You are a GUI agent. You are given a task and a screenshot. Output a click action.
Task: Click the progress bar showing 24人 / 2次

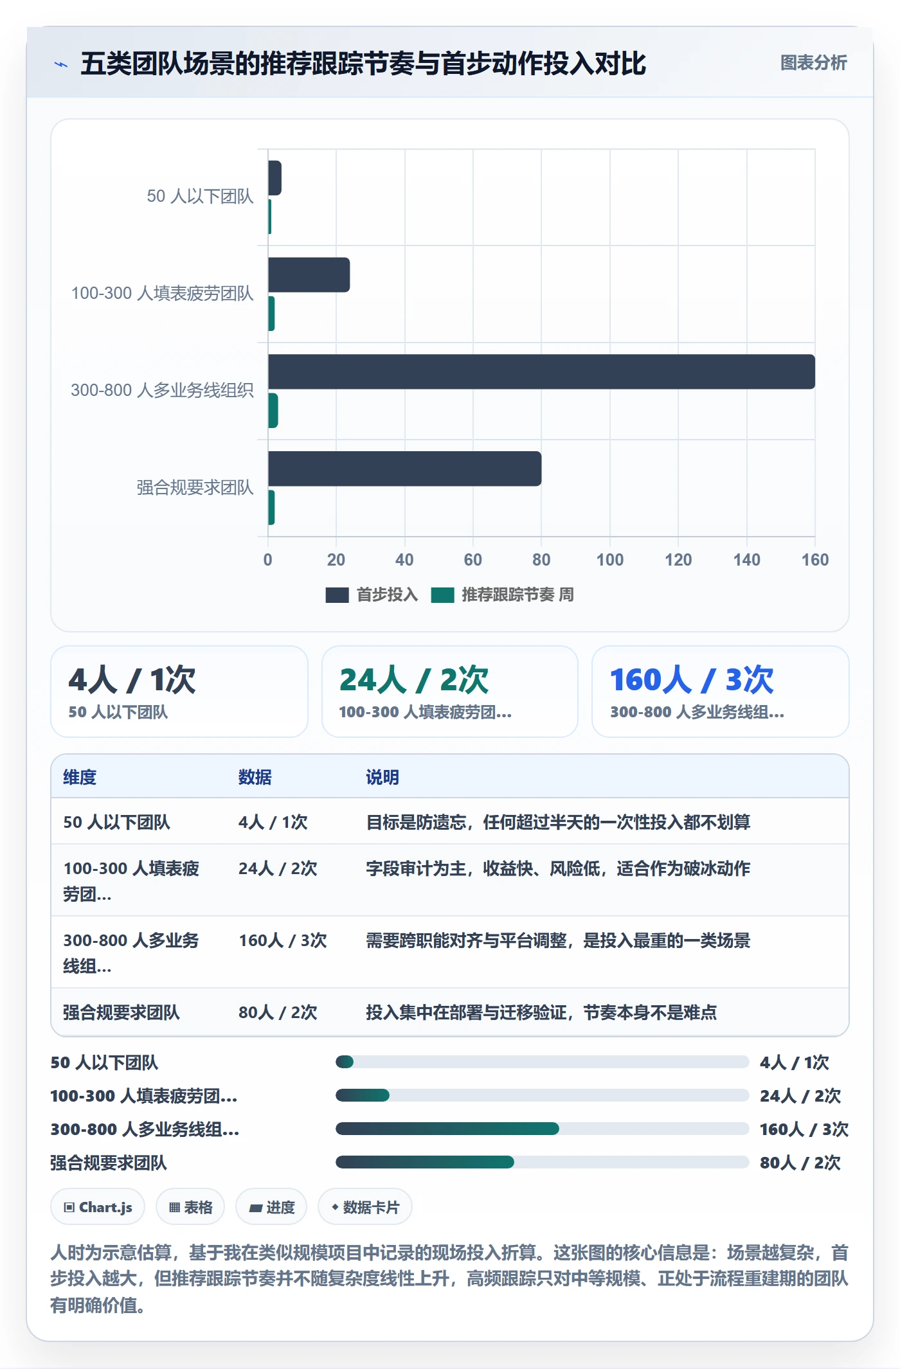pyautogui.click(x=542, y=1095)
